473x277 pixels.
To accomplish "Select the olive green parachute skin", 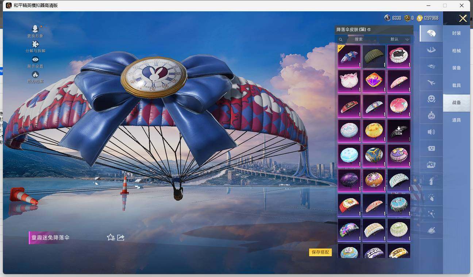I will click(x=374, y=57).
